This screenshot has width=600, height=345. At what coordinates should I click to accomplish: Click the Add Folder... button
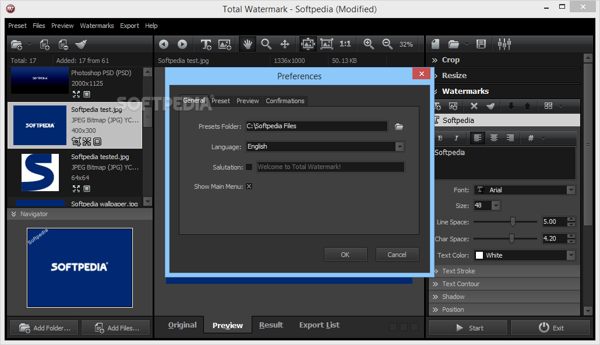[x=44, y=328]
